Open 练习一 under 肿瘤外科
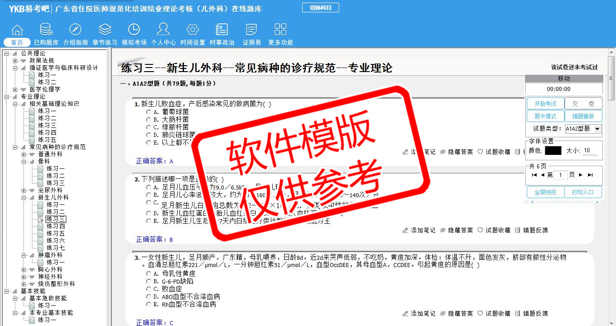The width and height of the screenshot is (616, 326). click(x=56, y=262)
